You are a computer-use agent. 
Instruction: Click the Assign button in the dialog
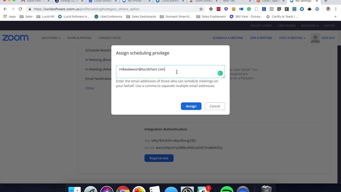(191, 106)
